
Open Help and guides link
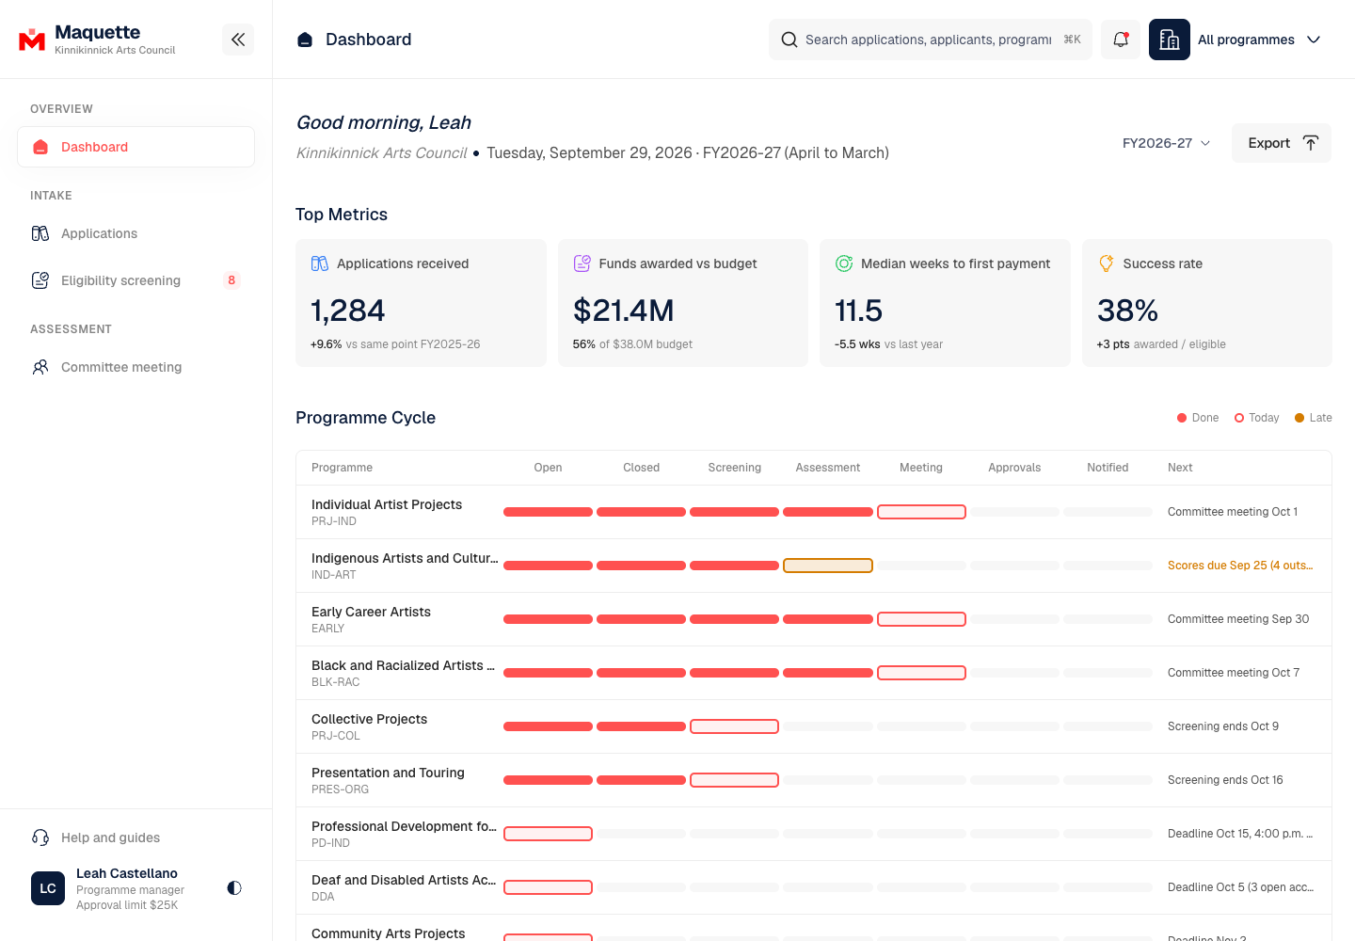(x=136, y=837)
